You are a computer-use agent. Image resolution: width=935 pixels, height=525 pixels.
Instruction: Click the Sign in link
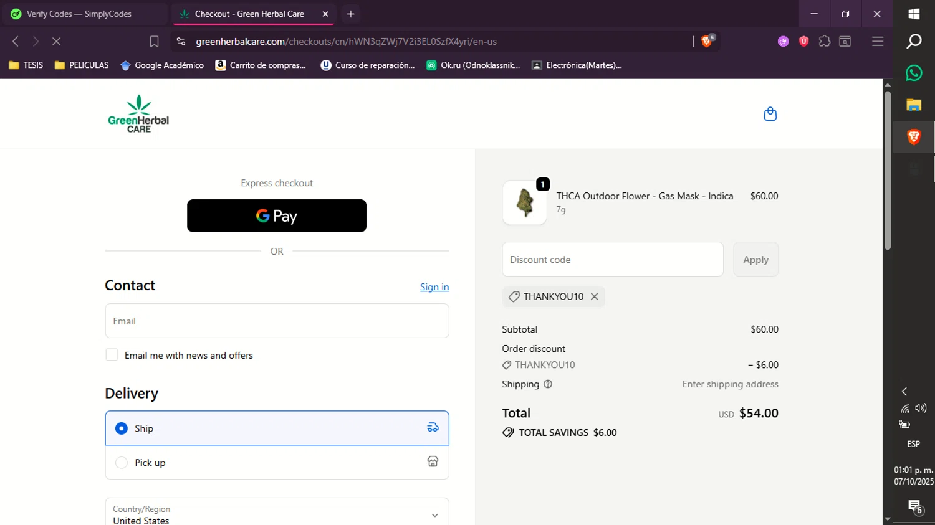point(434,287)
